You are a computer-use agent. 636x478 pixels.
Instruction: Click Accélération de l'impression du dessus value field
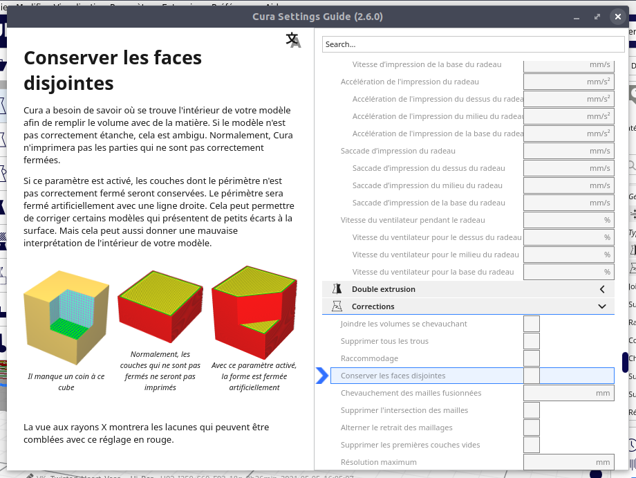point(569,99)
